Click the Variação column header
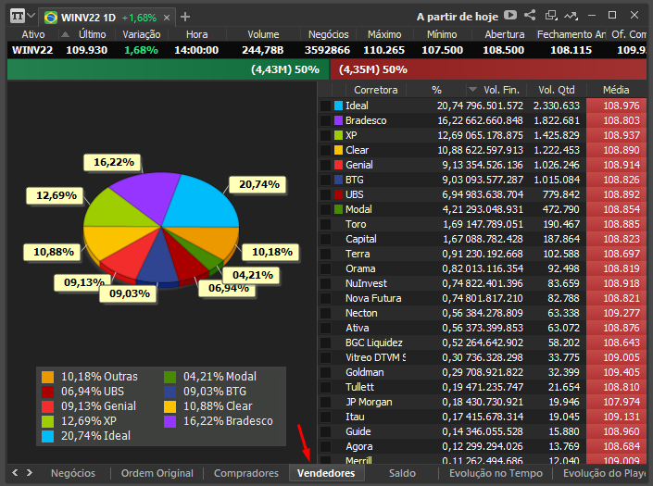 (x=142, y=34)
